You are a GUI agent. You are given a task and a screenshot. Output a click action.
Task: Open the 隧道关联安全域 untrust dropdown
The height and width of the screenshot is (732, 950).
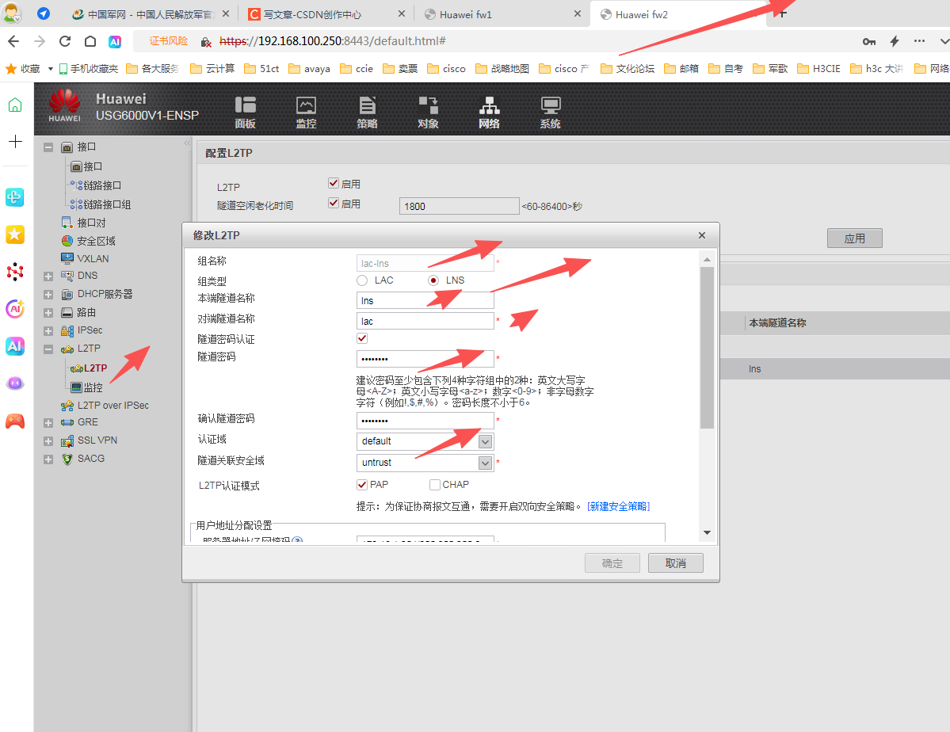[x=485, y=463]
